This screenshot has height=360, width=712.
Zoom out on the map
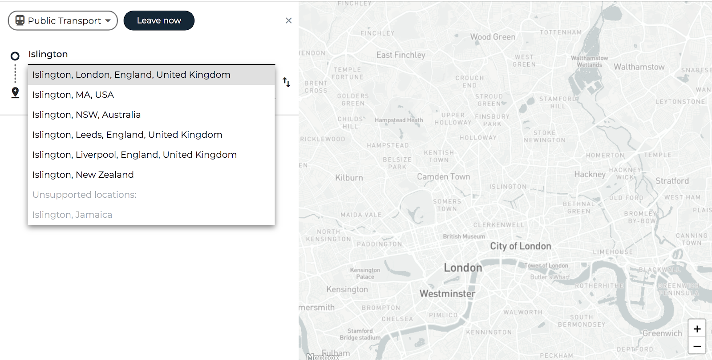tap(697, 346)
